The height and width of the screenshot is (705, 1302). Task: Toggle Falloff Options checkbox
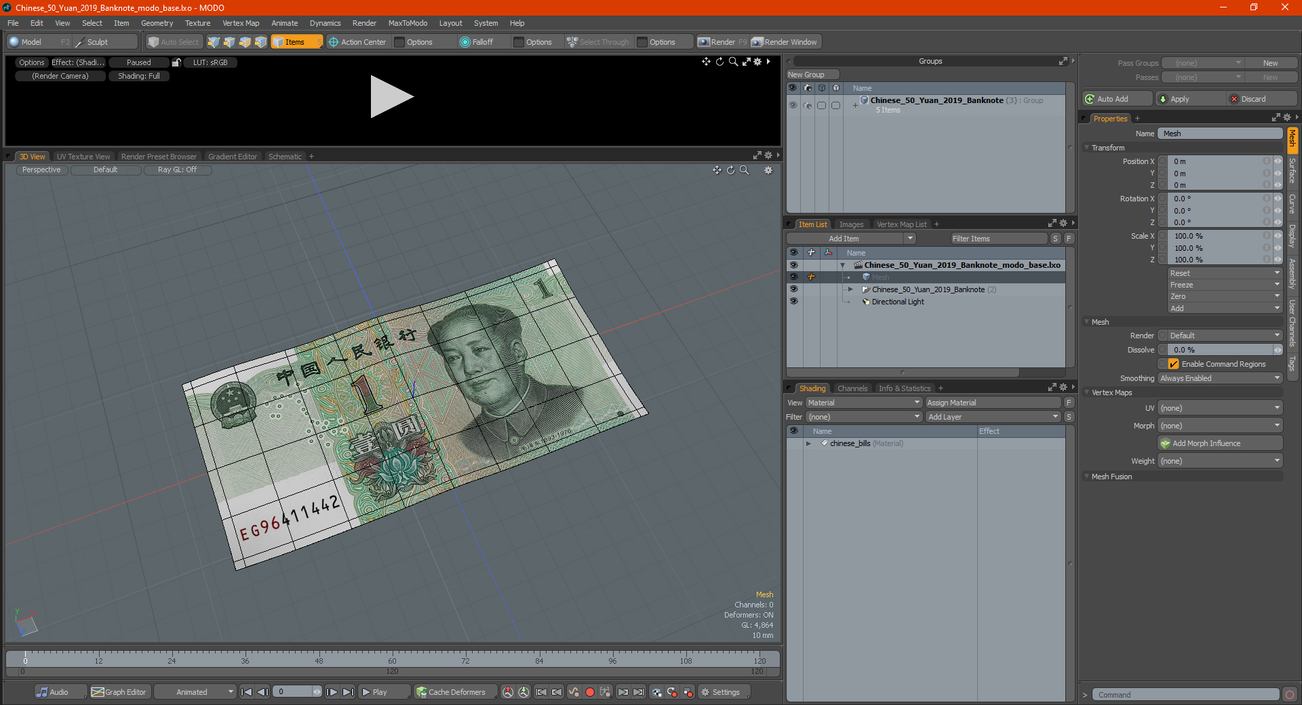click(519, 42)
